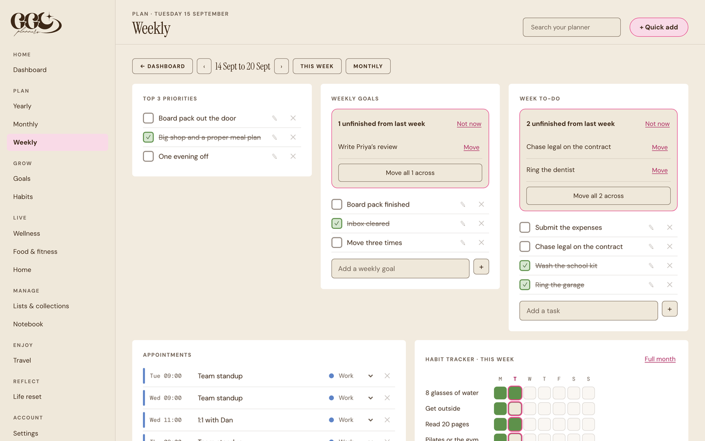Open the Full month habit tracker link

click(x=660, y=359)
